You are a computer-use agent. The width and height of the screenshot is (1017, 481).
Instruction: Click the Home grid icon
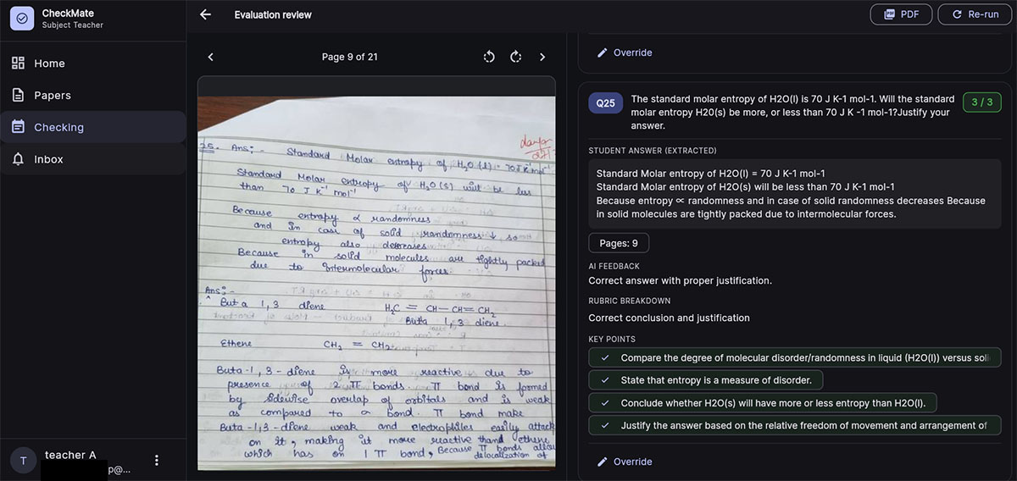point(18,64)
